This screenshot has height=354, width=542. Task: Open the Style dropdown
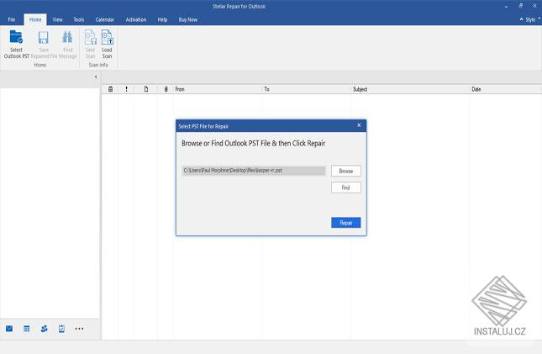point(530,19)
